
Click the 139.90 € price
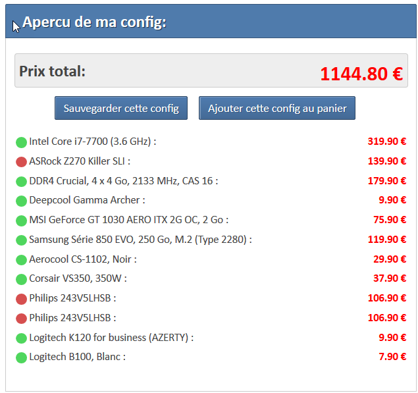click(x=387, y=161)
